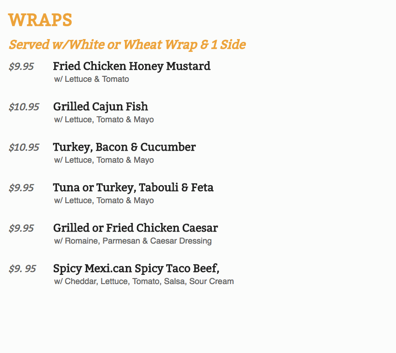Click the '$9. 95' price beside Spicy Mexi.can
Viewport: 396px width, 353px height.
(22, 269)
